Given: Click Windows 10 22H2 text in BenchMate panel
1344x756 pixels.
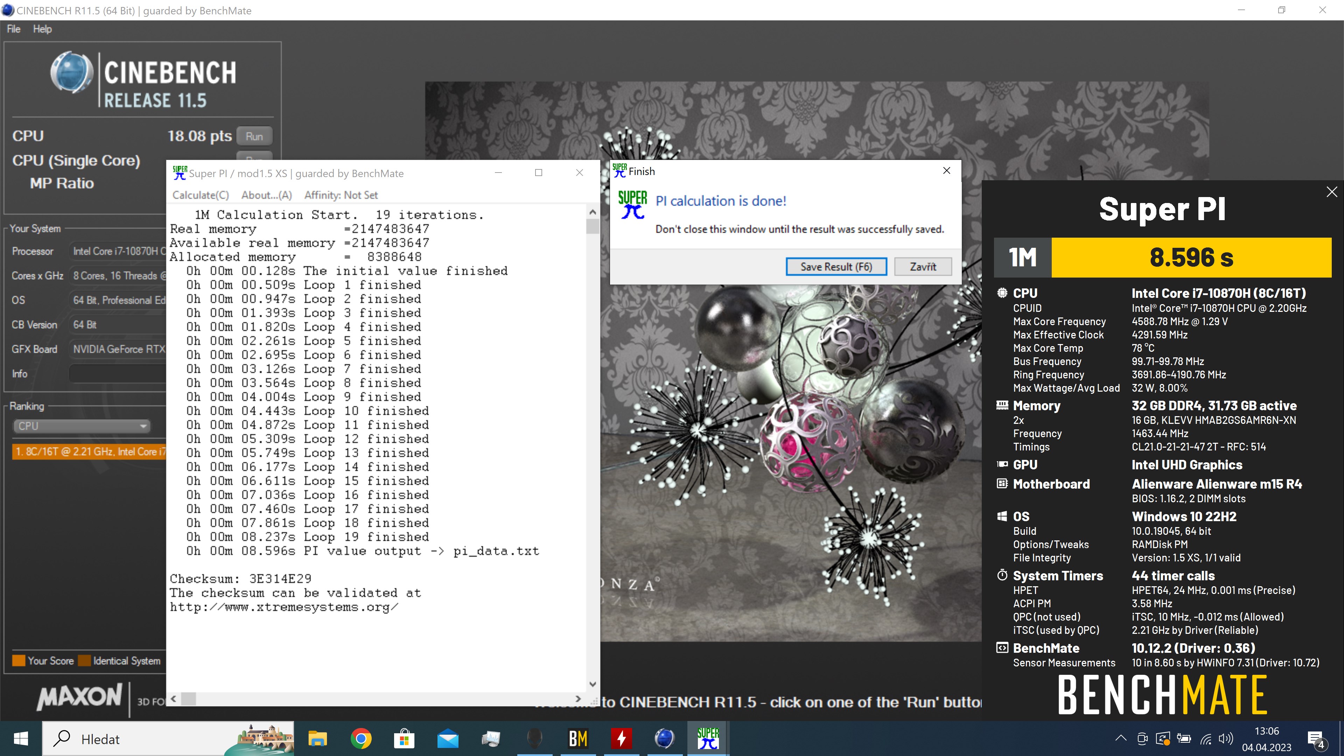Looking at the screenshot, I should click(x=1184, y=516).
